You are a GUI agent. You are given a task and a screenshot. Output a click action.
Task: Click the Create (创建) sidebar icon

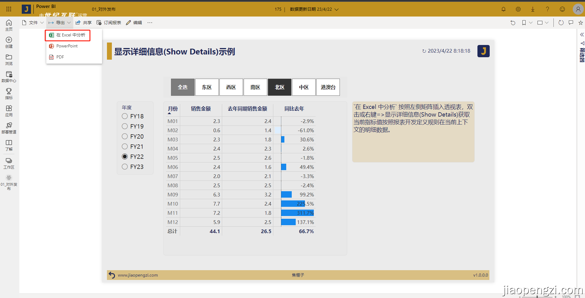coord(9,42)
